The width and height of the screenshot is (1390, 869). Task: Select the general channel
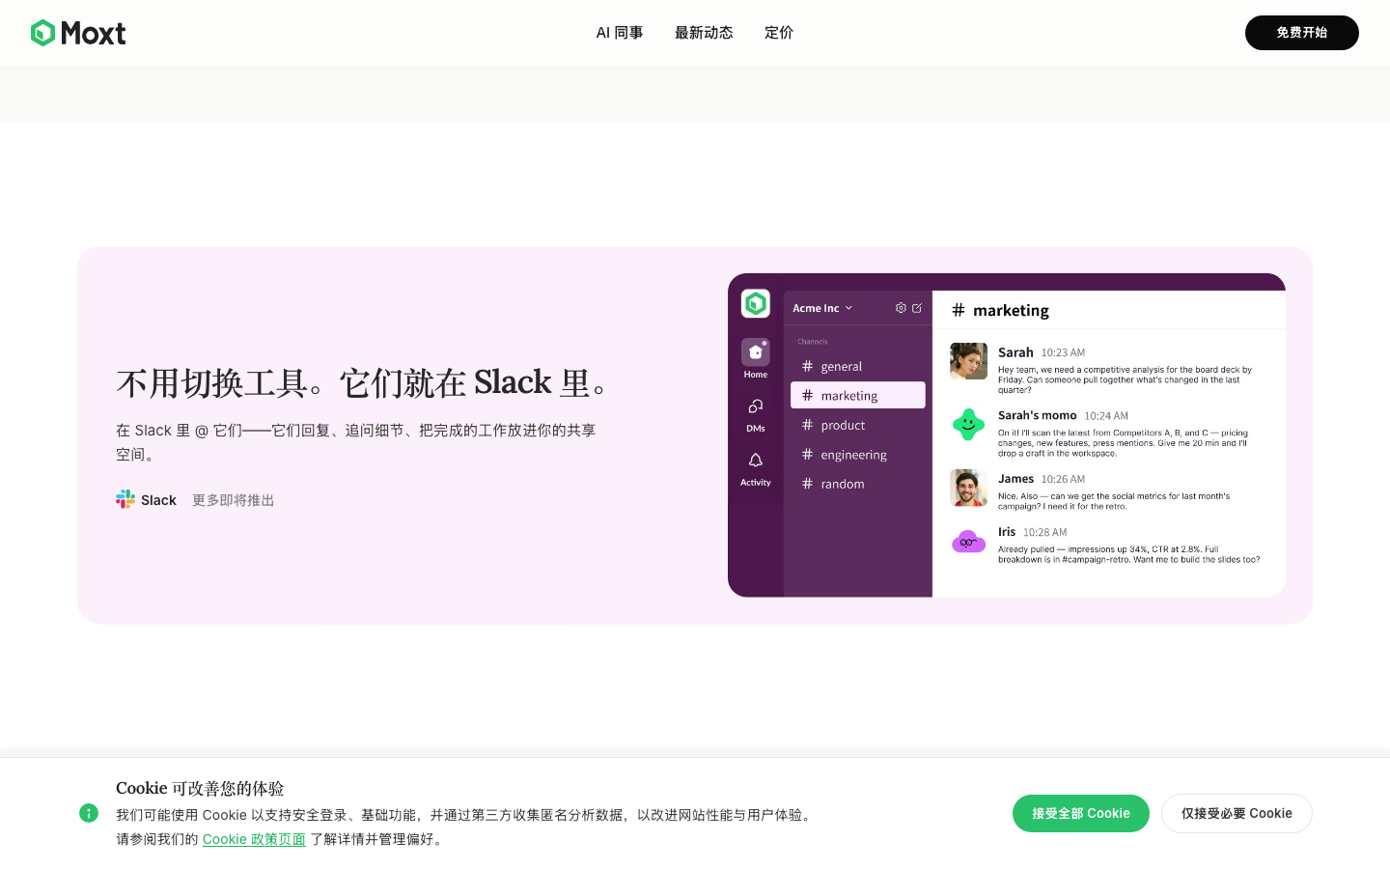[858, 366]
